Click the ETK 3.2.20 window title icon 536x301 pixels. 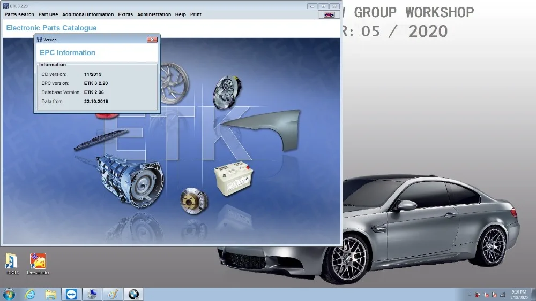[x=6, y=6]
